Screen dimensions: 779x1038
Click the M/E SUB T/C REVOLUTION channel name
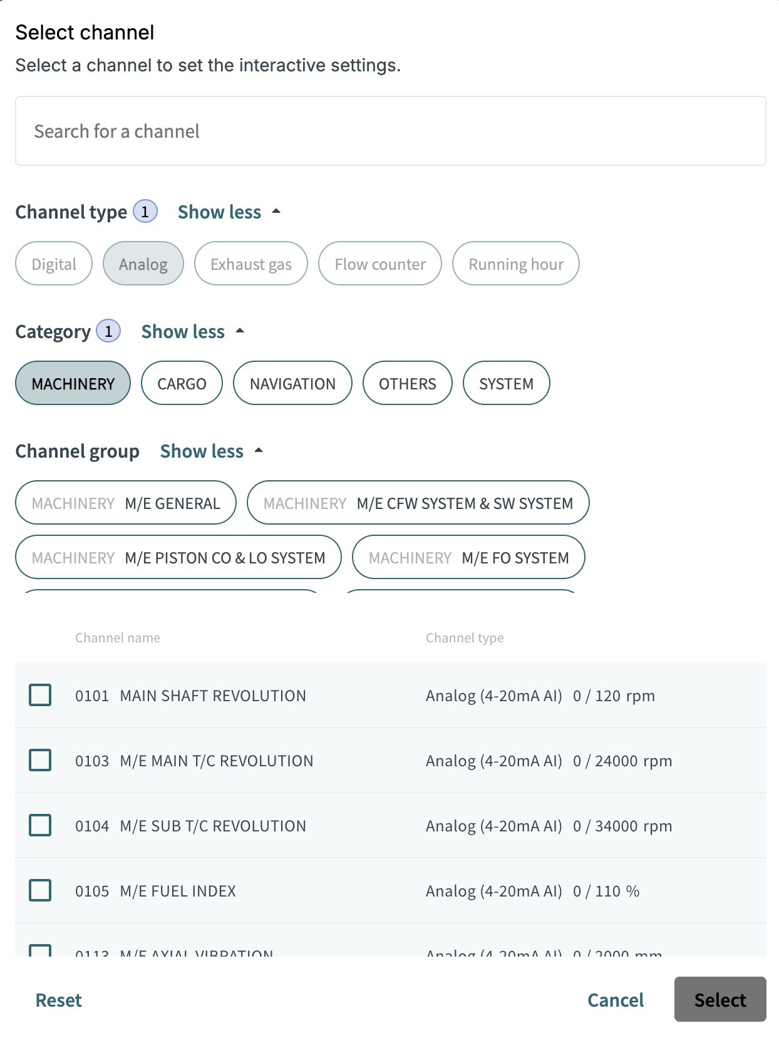click(213, 826)
